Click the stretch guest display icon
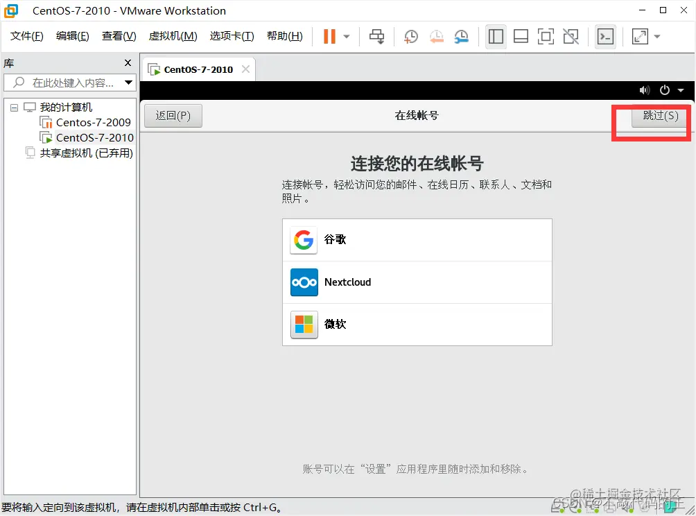This screenshot has height=516, width=696. 640,37
